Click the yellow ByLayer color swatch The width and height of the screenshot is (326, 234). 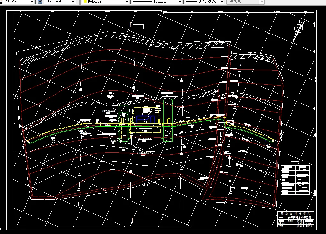click(x=85, y=2)
